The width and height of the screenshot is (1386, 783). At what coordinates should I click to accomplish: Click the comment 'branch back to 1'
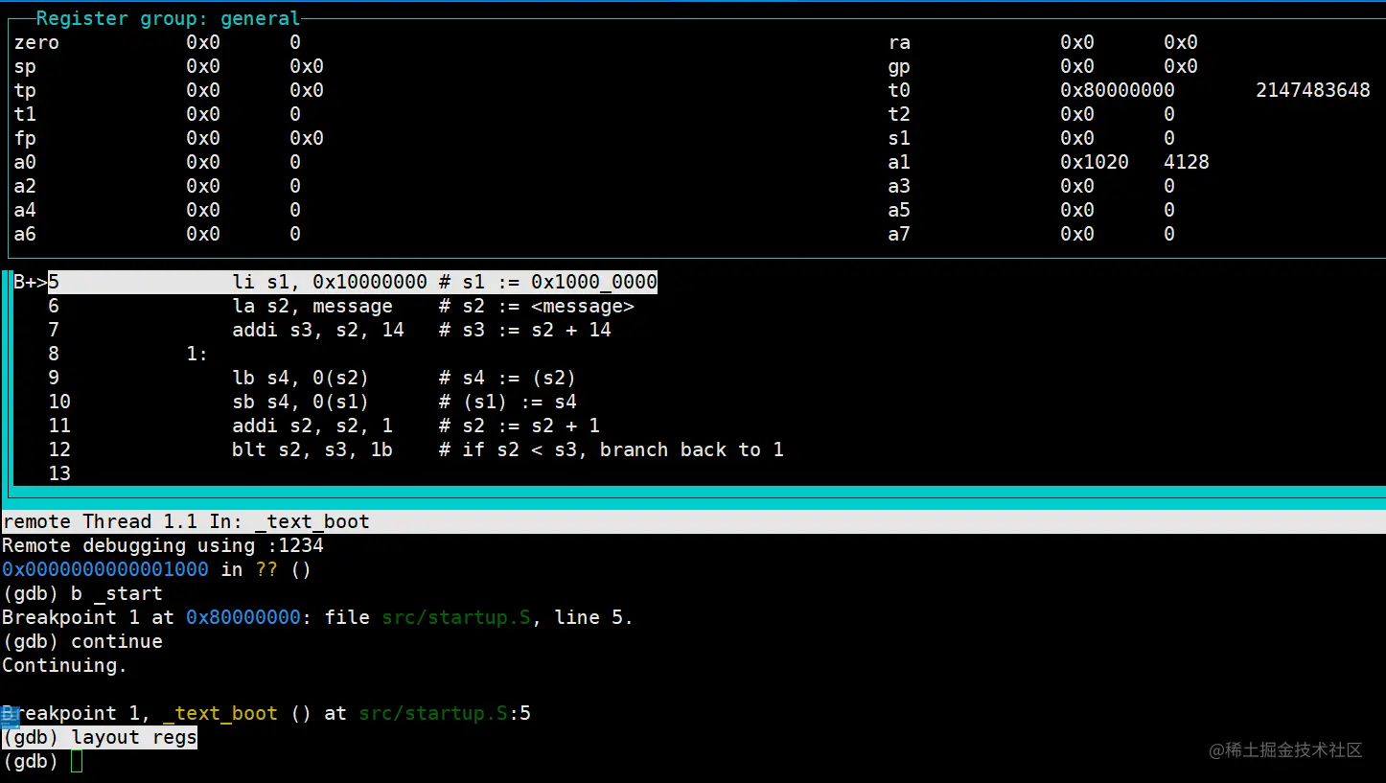pos(692,449)
